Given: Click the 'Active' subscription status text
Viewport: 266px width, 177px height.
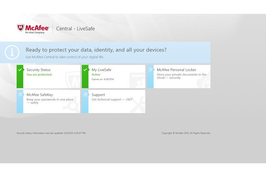Looking at the screenshot, I should [x=96, y=74].
